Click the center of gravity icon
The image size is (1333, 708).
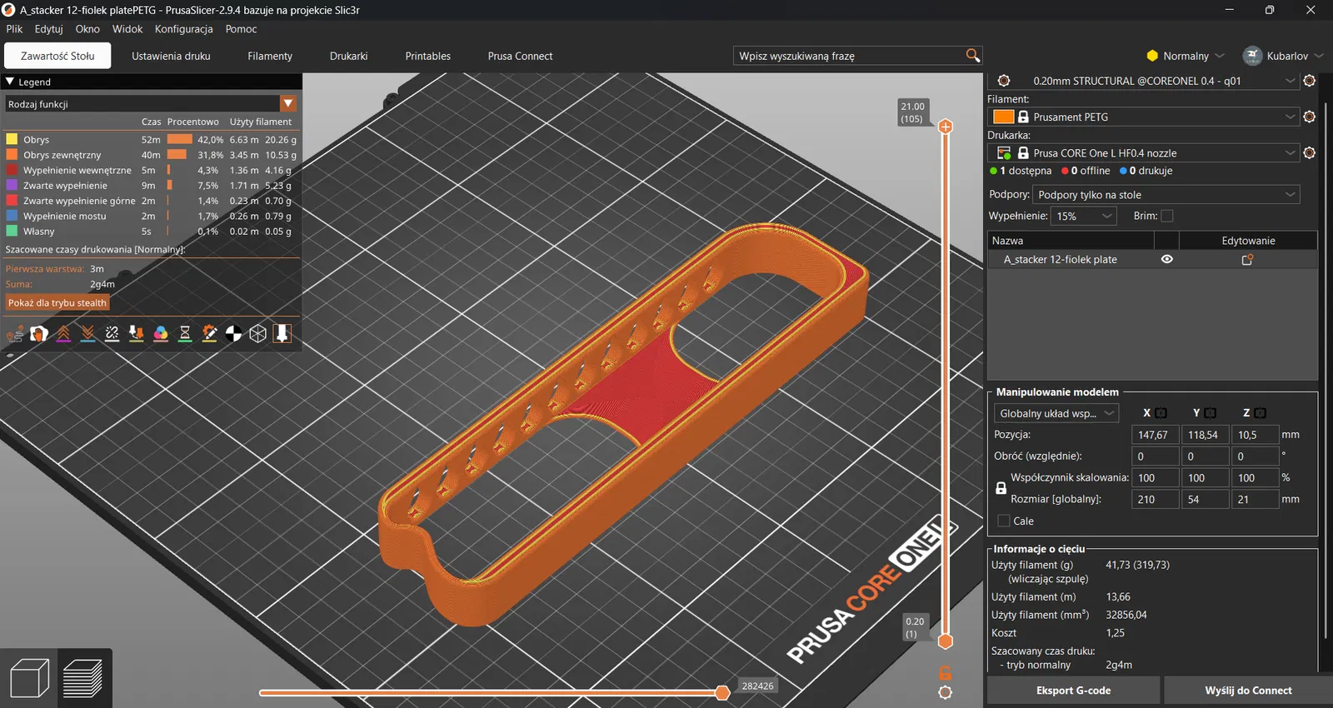(x=234, y=334)
